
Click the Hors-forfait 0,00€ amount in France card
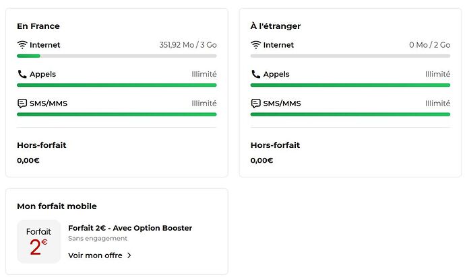point(28,161)
